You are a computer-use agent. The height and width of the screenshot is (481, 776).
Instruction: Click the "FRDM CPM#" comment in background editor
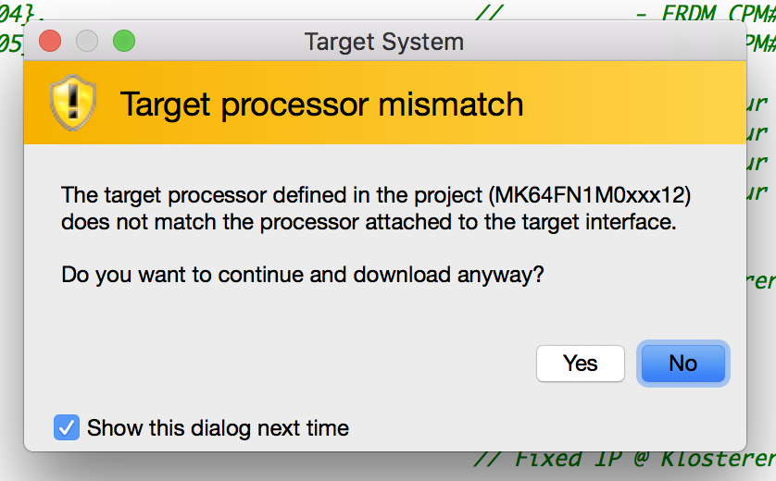coord(719,13)
